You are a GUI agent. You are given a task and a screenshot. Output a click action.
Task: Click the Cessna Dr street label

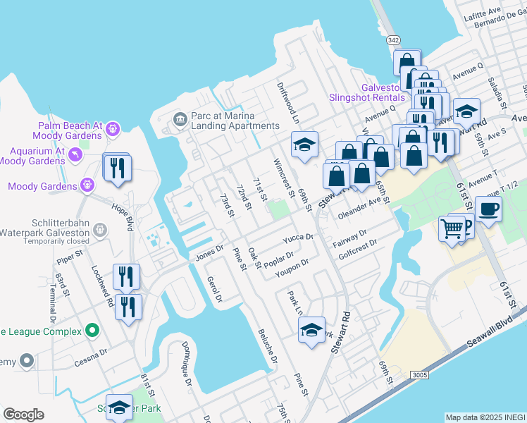pos(91,357)
